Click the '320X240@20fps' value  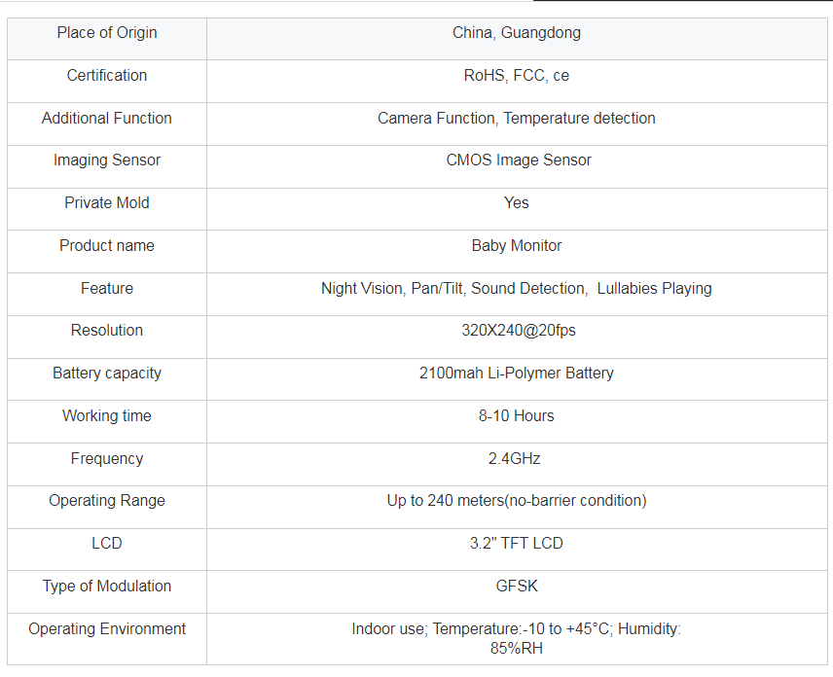pos(519,331)
